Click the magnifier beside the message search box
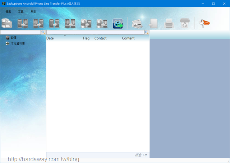Viewport: 230px width, 163px height. (147, 32)
